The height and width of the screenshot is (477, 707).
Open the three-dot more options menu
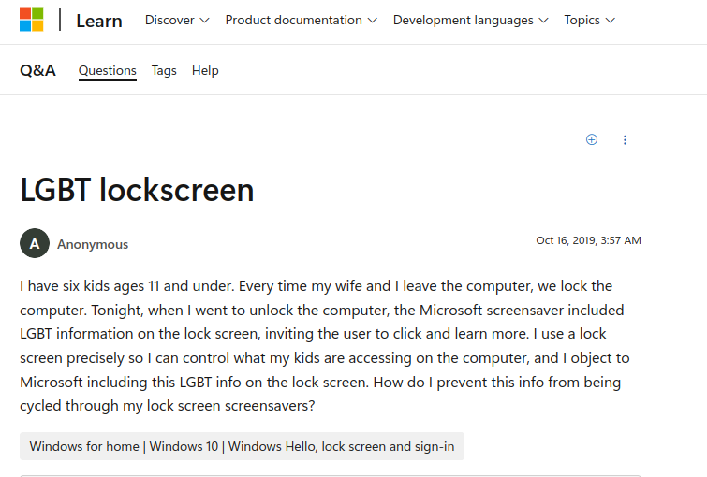point(625,139)
